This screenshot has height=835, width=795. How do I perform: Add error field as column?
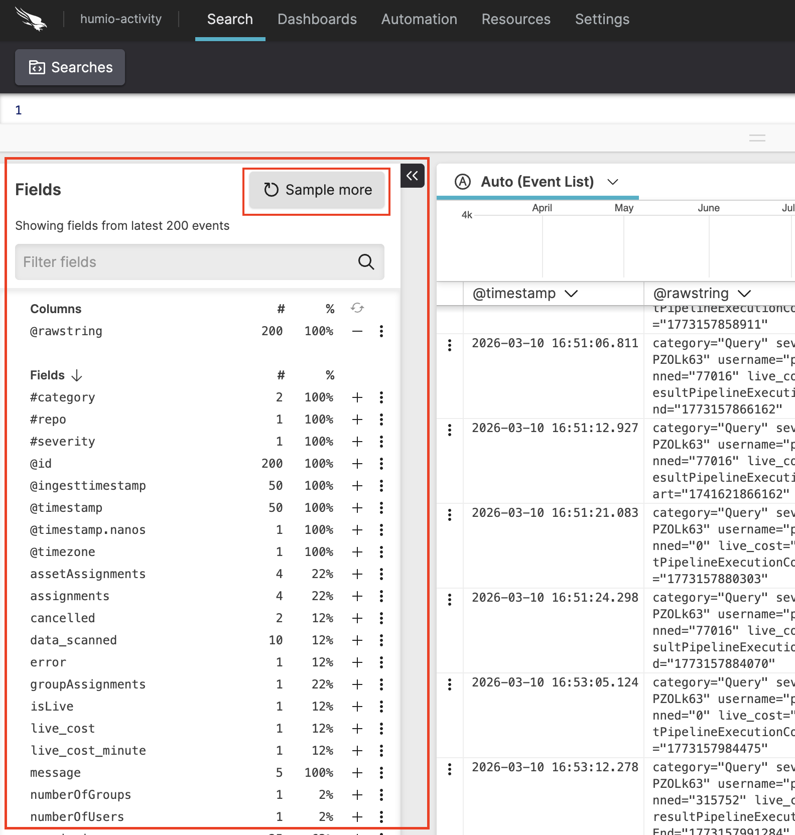point(357,662)
